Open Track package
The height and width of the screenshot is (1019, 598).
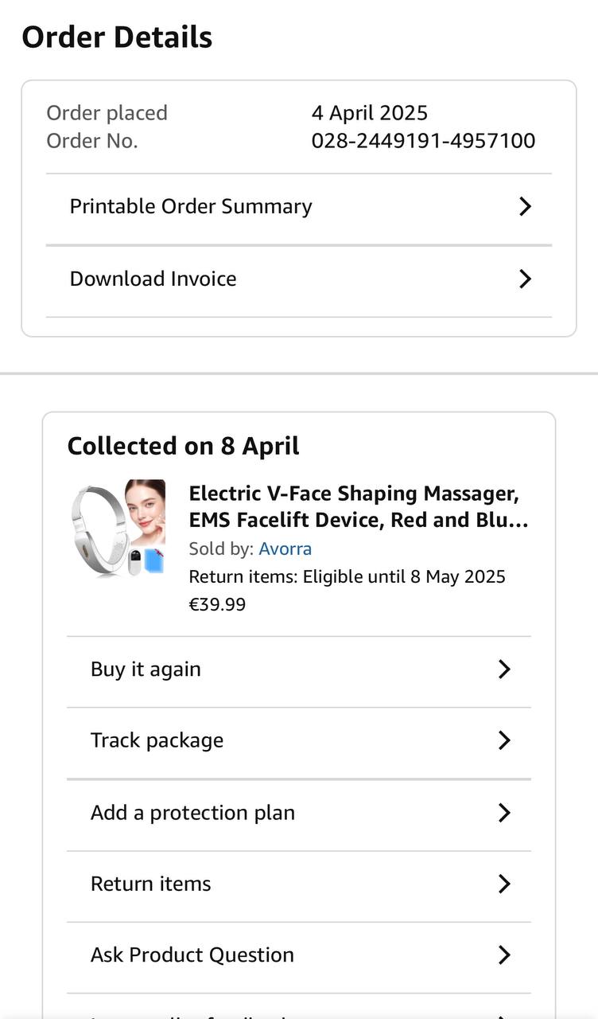[157, 740]
